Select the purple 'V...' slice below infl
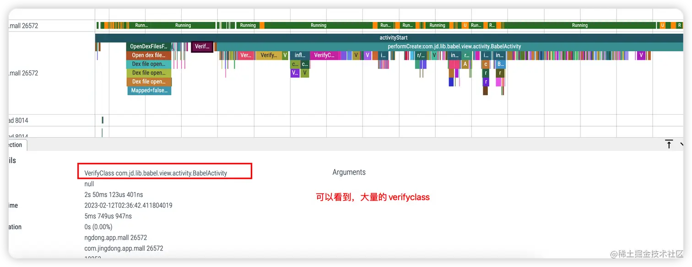The width and height of the screenshot is (692, 267). [x=295, y=73]
